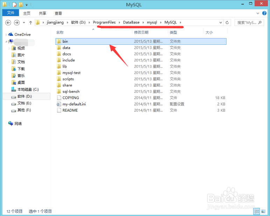Viewport: 270px width, 216px height.
Task: Switch to details view layout icon
Action: (x=257, y=211)
